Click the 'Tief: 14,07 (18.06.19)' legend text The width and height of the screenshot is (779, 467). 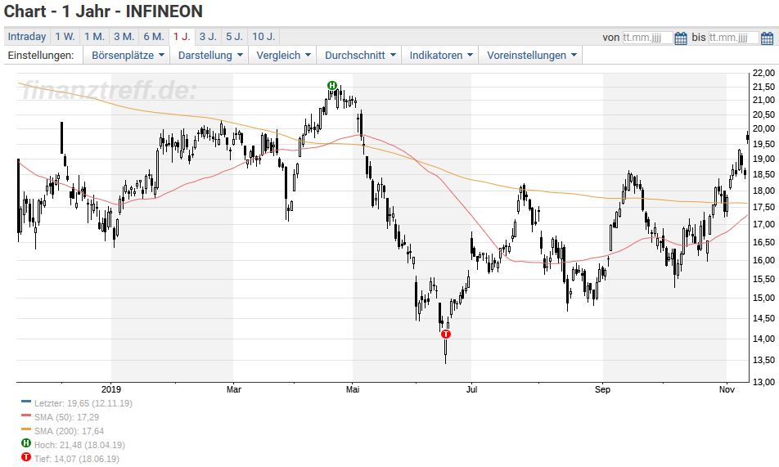[77, 459]
